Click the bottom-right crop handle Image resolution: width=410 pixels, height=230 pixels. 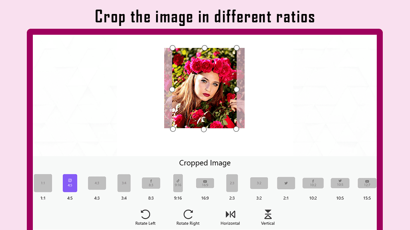point(236,129)
